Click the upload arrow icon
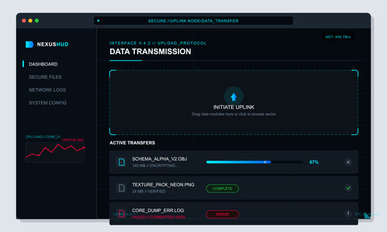The width and height of the screenshot is (387, 232). 233,97
